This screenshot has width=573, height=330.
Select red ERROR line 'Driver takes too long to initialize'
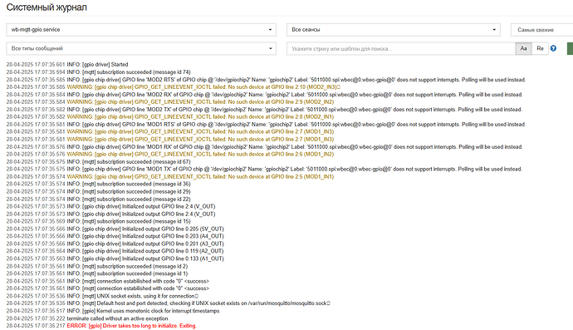pos(101,326)
